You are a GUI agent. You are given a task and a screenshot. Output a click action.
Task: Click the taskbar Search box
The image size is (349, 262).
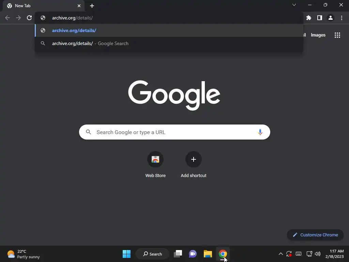coord(152,254)
